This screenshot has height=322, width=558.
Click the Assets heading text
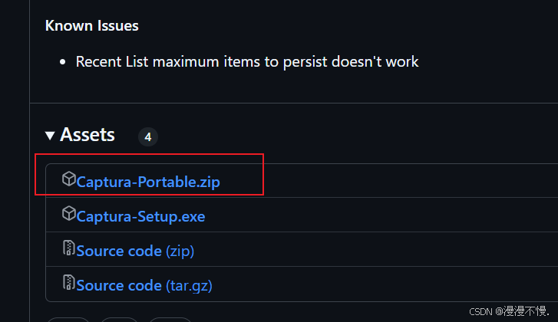87,135
